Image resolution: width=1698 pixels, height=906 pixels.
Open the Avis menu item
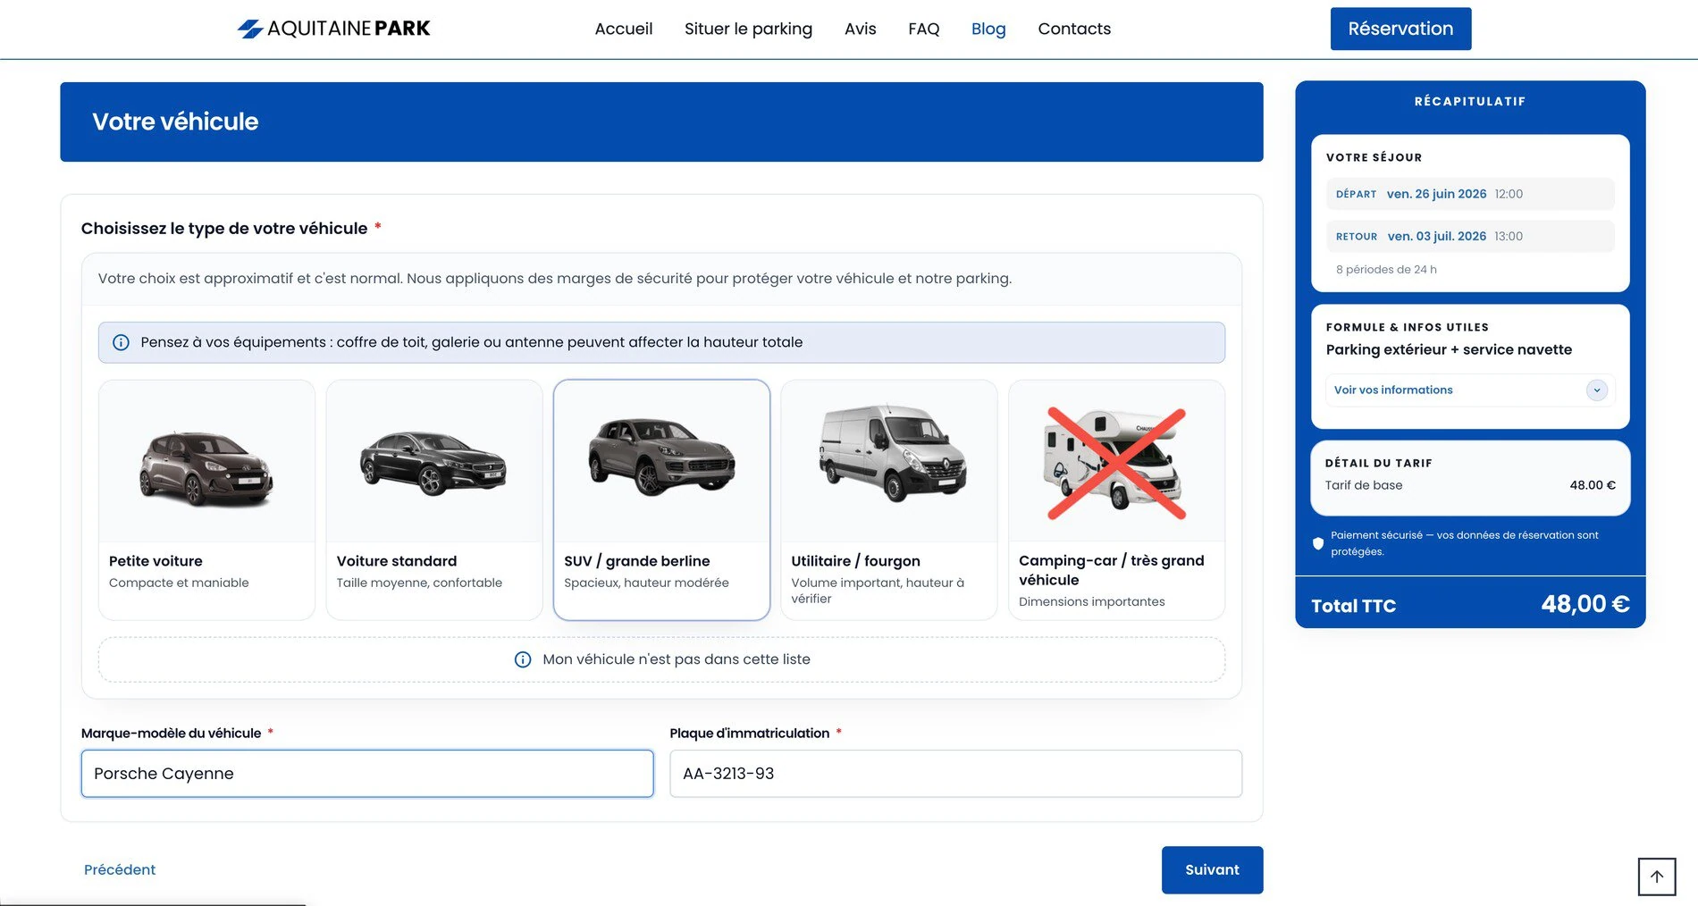tap(860, 29)
